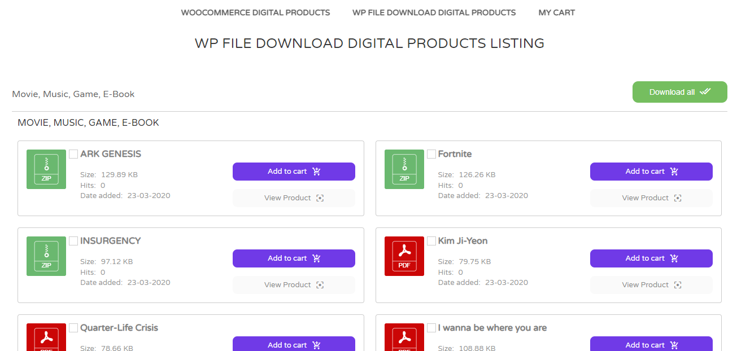Screen dimensions: 750x351
Task: Add ARK GENESIS to cart
Action: [x=294, y=172]
